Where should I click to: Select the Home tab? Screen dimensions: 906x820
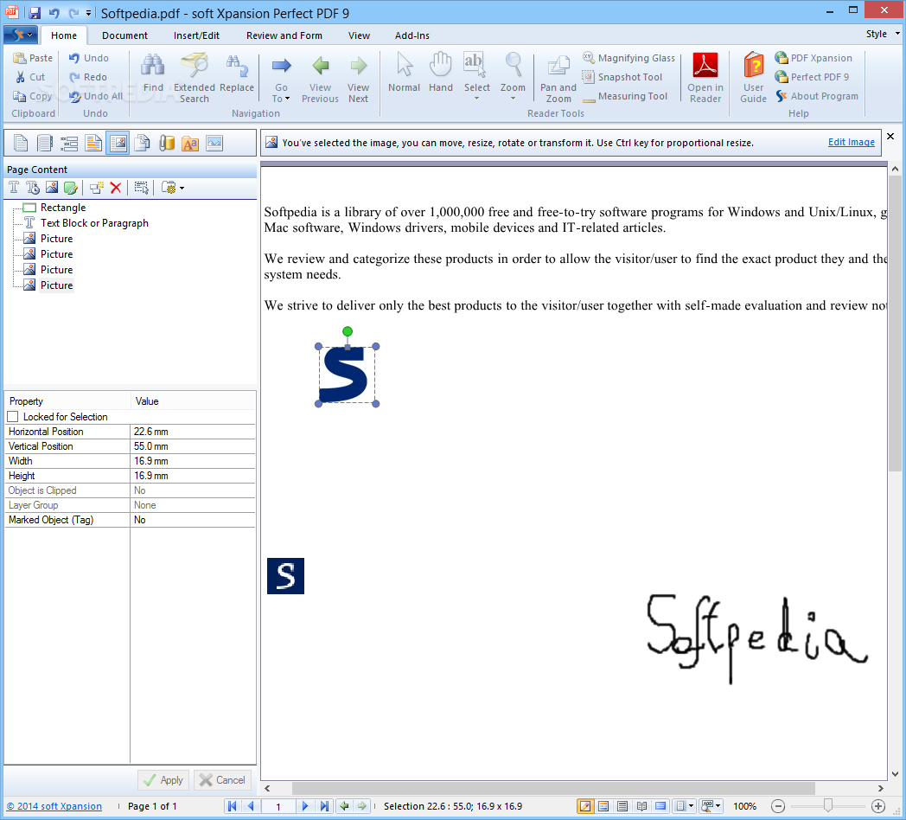(x=64, y=35)
